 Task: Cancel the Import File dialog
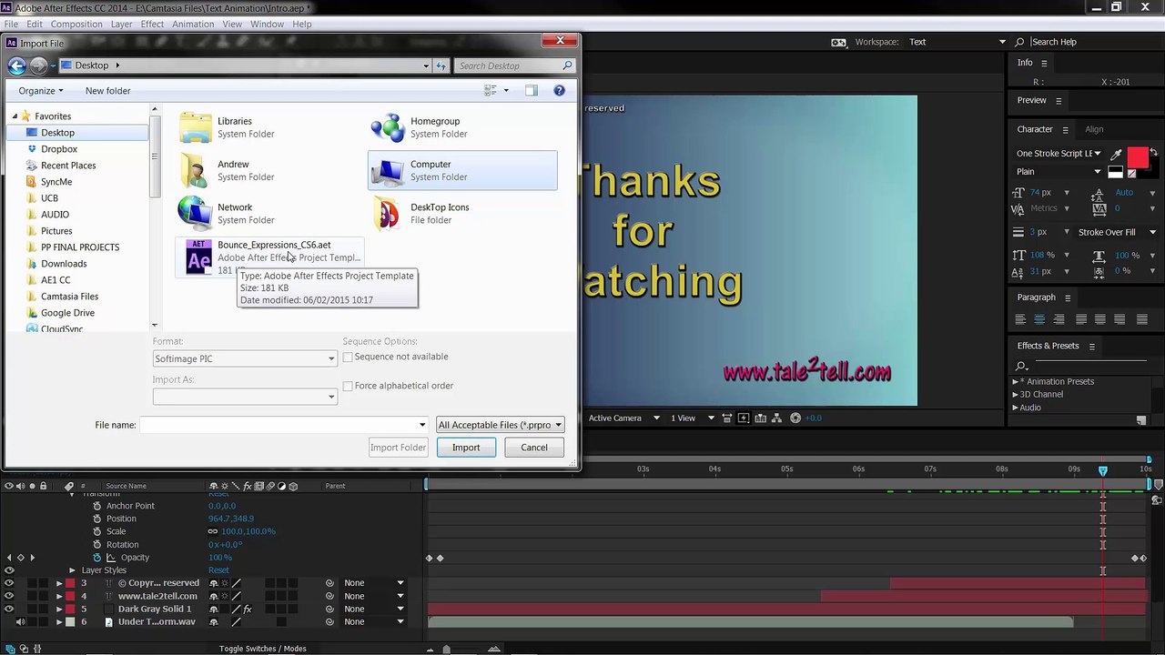(534, 448)
